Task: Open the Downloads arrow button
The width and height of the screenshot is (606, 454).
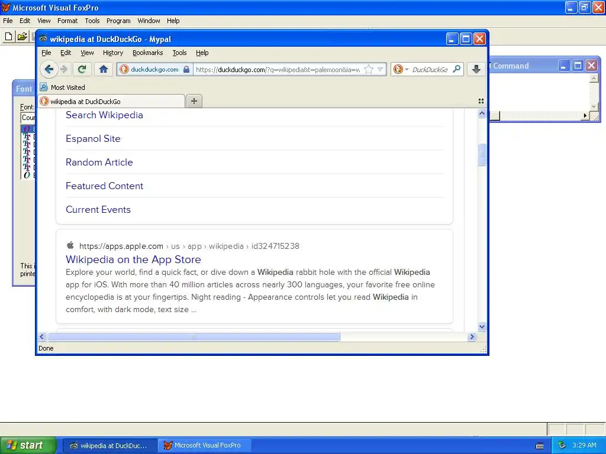Action: click(476, 69)
